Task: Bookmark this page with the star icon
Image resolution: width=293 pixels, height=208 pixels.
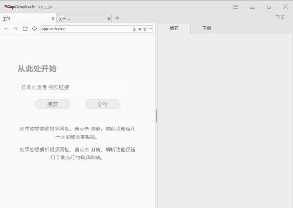Action: pyautogui.click(x=145, y=29)
